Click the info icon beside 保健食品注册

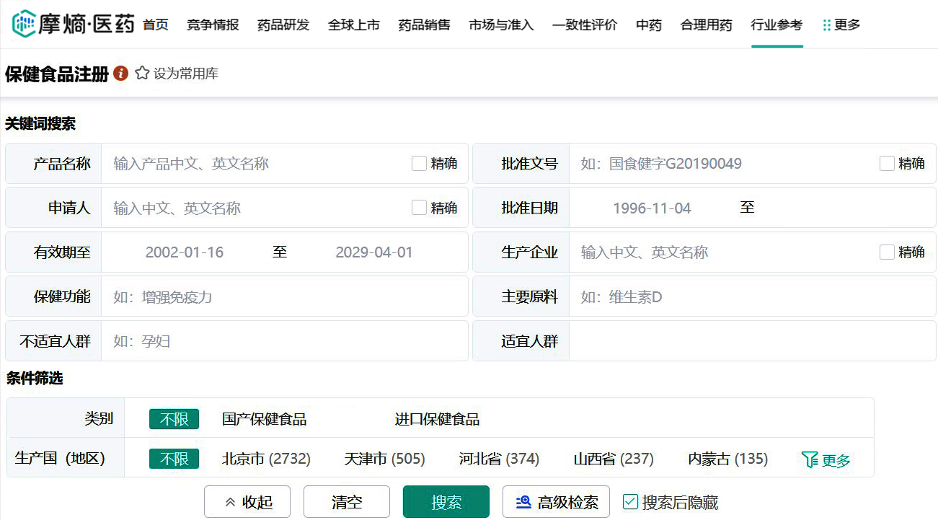(121, 74)
